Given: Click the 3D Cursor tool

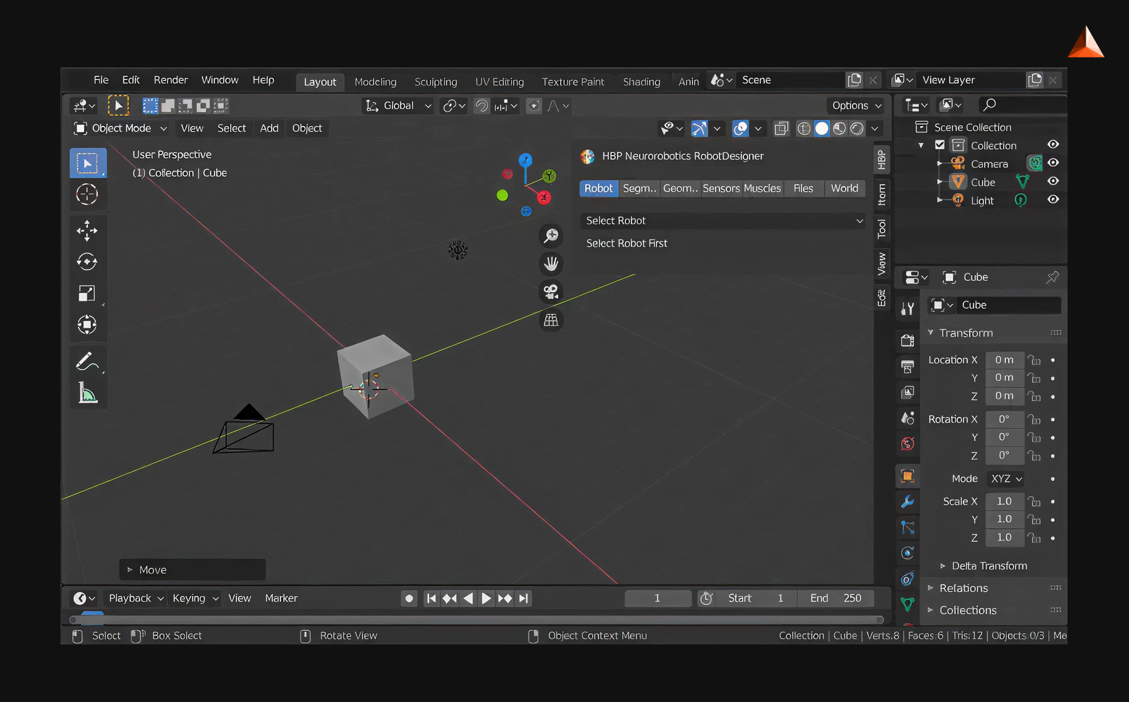Looking at the screenshot, I should (x=87, y=194).
